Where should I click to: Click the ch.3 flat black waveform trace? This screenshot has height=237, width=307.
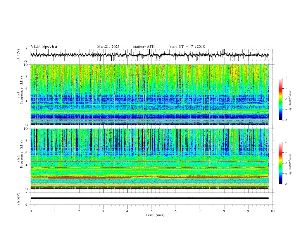click(x=149, y=198)
